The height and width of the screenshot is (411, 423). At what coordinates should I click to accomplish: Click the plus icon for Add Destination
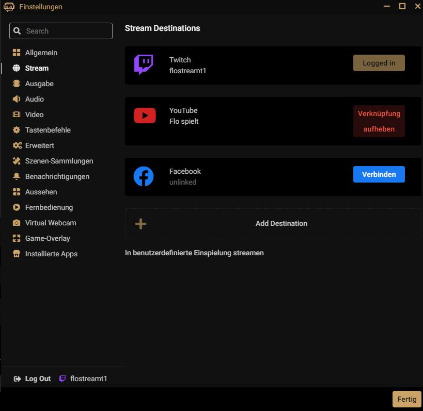click(x=140, y=223)
